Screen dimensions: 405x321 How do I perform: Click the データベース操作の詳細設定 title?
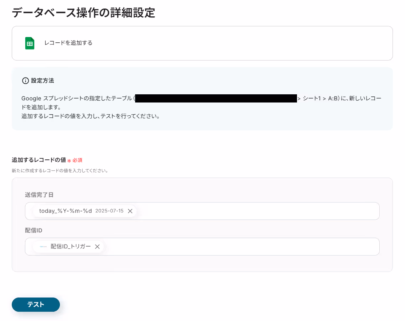(x=83, y=12)
